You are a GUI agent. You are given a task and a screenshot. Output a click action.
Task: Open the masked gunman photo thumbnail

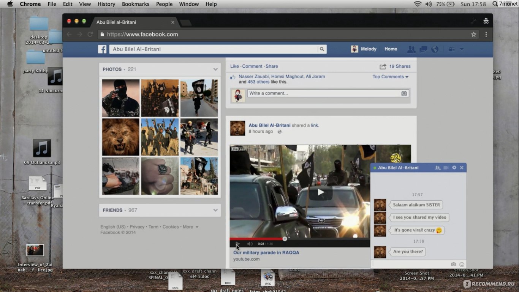coord(121,98)
